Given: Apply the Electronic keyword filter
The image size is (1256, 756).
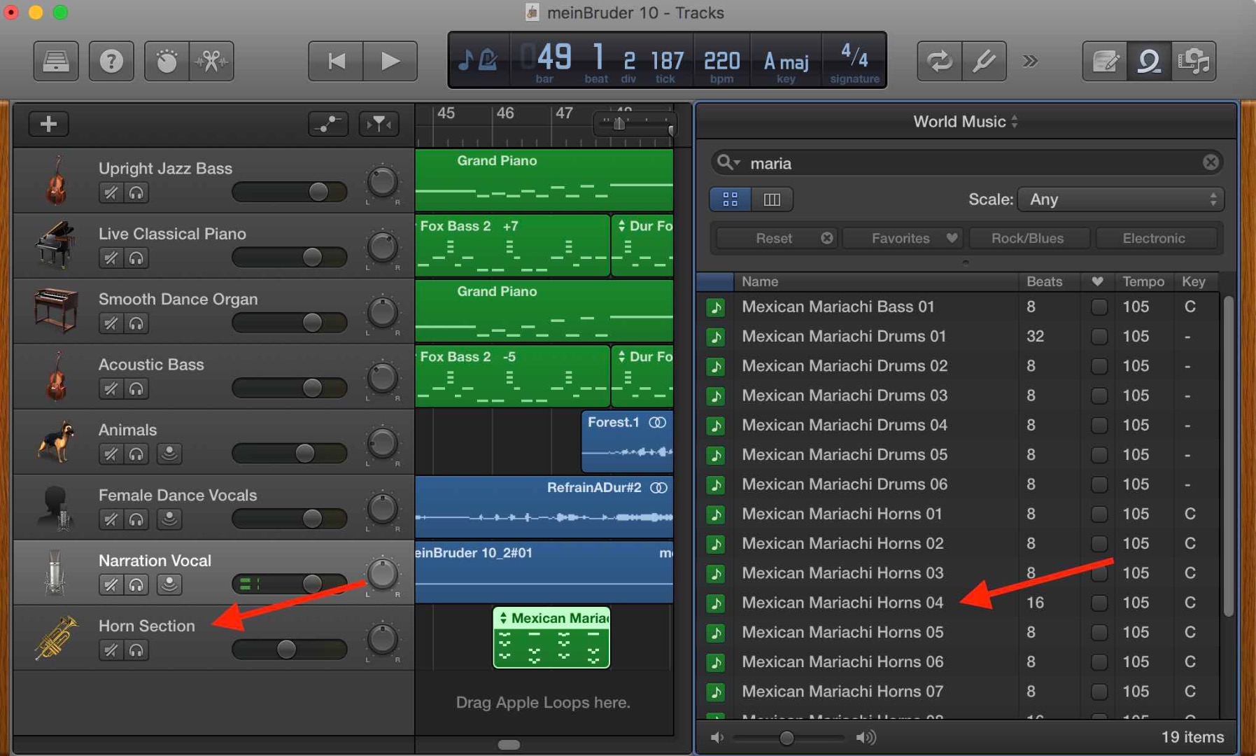Looking at the screenshot, I should [x=1156, y=238].
